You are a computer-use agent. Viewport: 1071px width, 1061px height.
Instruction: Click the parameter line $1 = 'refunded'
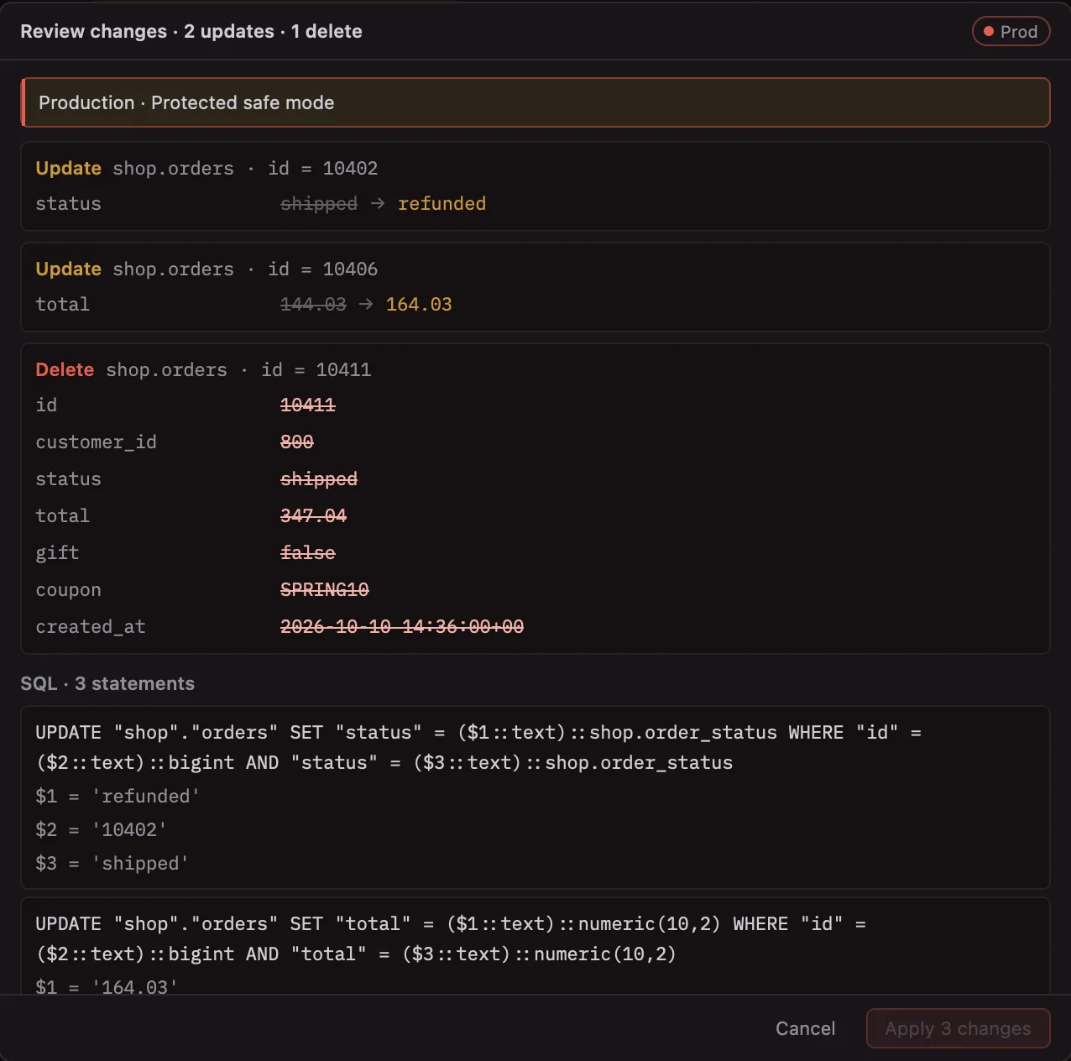point(118,796)
